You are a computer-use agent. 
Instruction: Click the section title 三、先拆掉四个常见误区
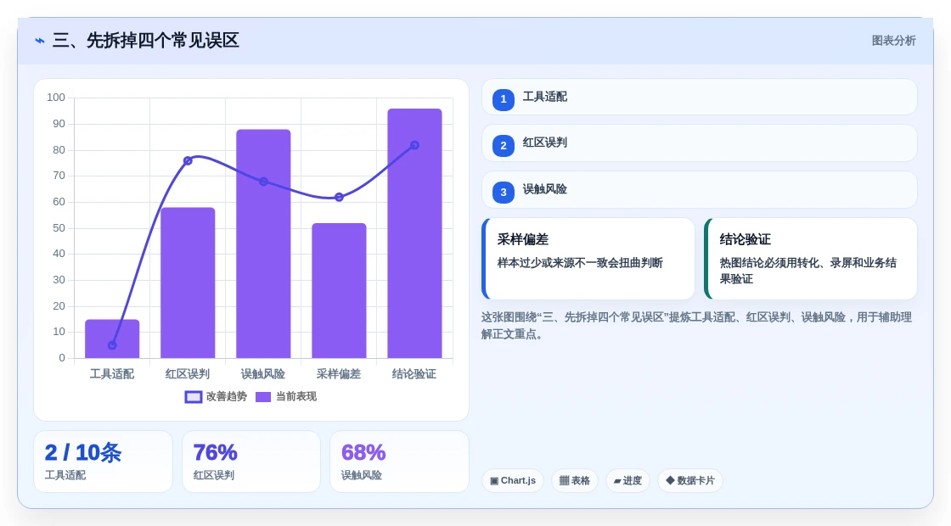click(145, 41)
